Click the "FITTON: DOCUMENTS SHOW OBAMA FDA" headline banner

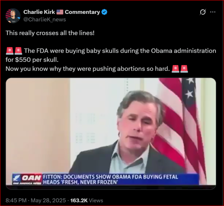121,180
